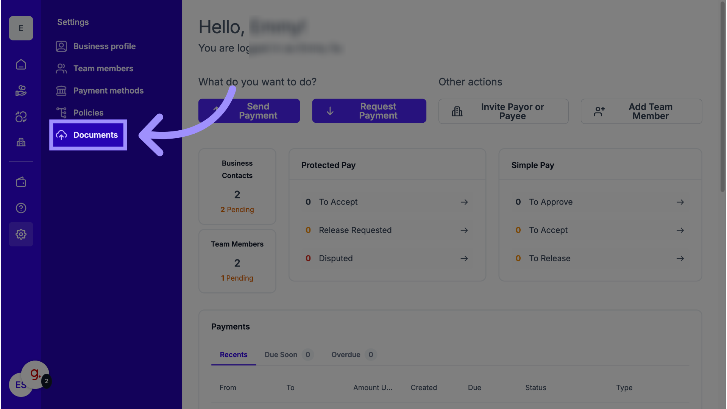Click Invite Payor or Payee button
727x409 pixels.
pos(503,111)
